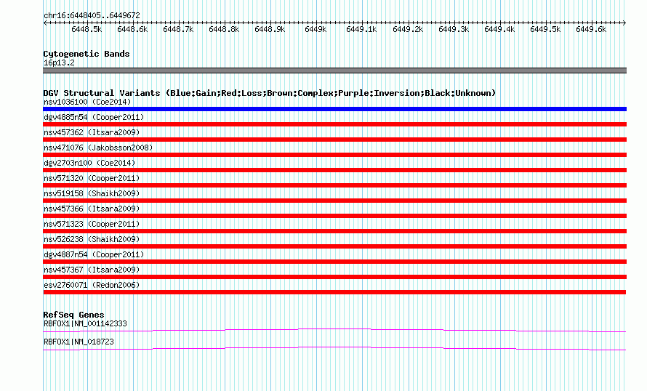647x391 pixels.
Task: Select the magenta intron line of NM_018723
Action: click(x=334, y=349)
